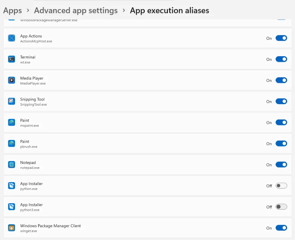Screen dimensions: 295x240
Task: Open Advanced app settings breadcrumb
Action: point(76,11)
